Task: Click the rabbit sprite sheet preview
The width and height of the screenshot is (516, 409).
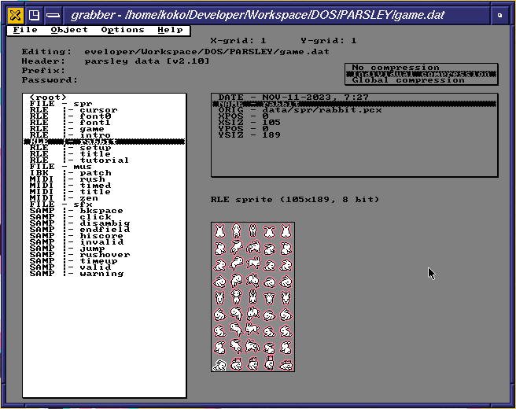Action: [252, 297]
